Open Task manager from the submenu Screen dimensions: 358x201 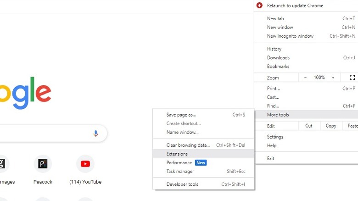point(180,171)
